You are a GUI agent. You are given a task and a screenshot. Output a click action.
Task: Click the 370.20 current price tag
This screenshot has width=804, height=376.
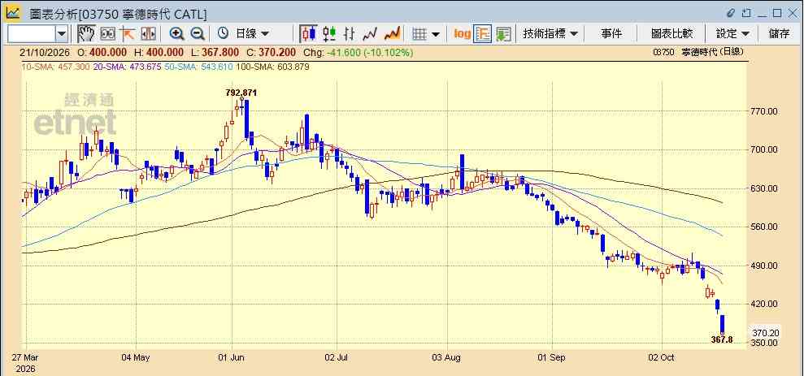point(766,332)
